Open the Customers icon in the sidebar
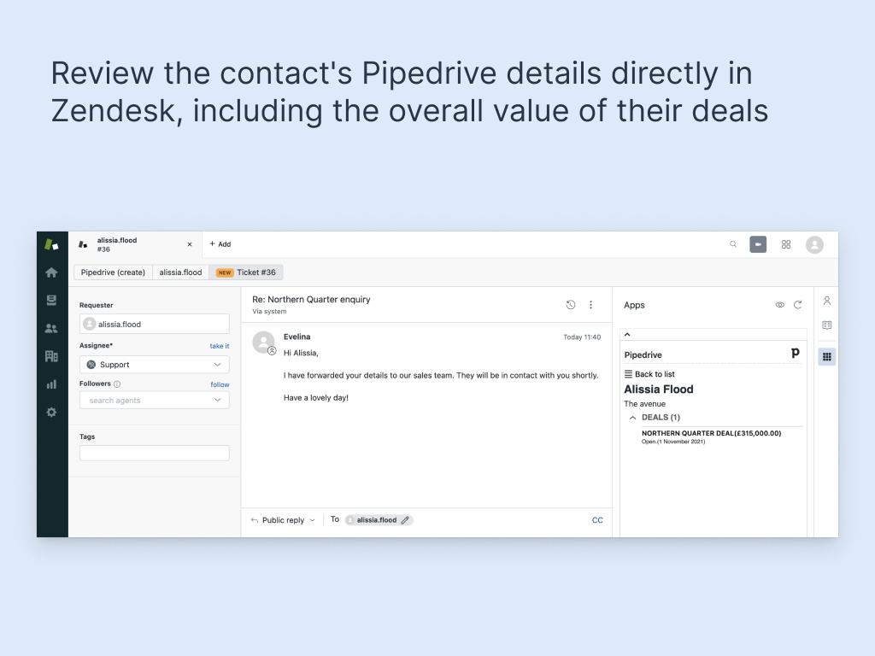The image size is (875, 656). point(51,328)
